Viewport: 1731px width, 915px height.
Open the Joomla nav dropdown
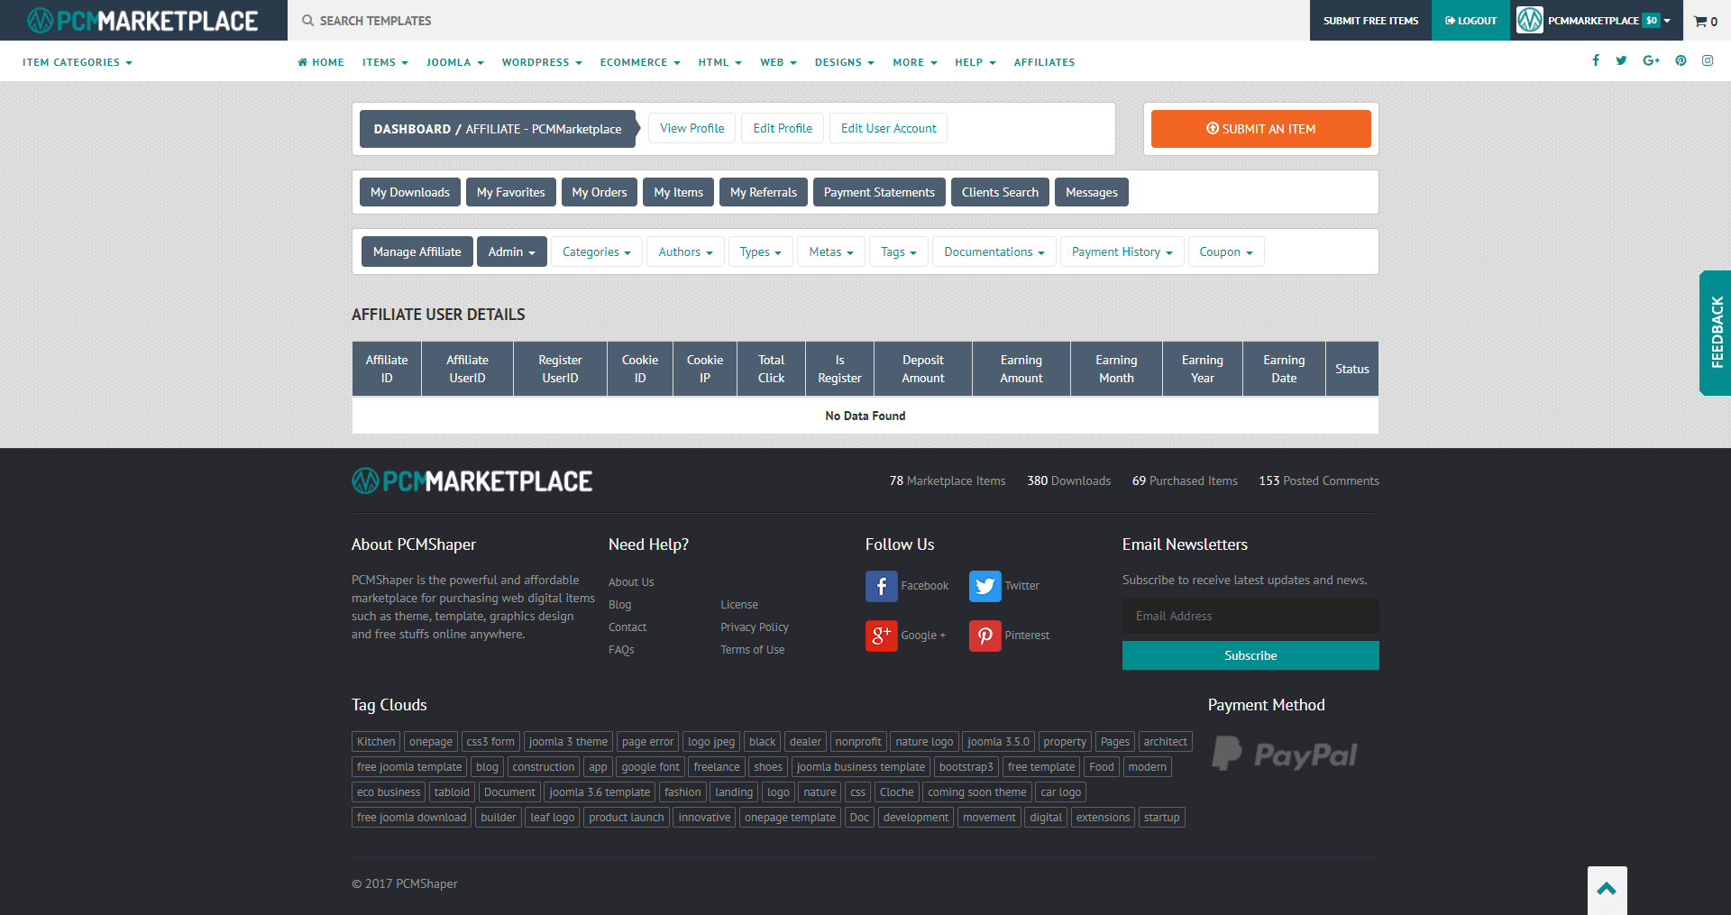455,62
